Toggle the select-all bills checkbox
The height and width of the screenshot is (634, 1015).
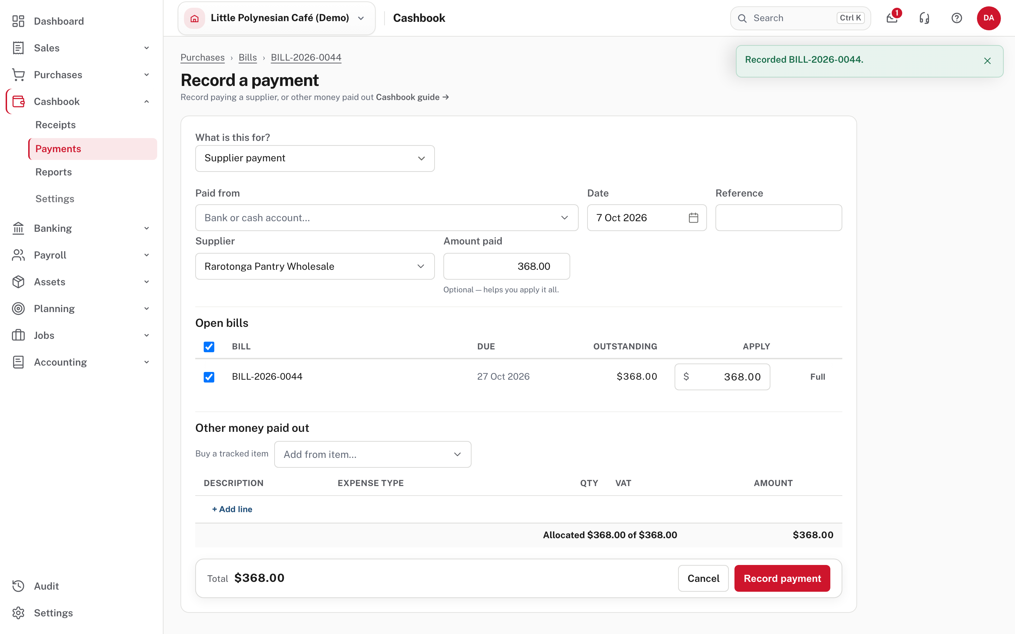(x=209, y=347)
